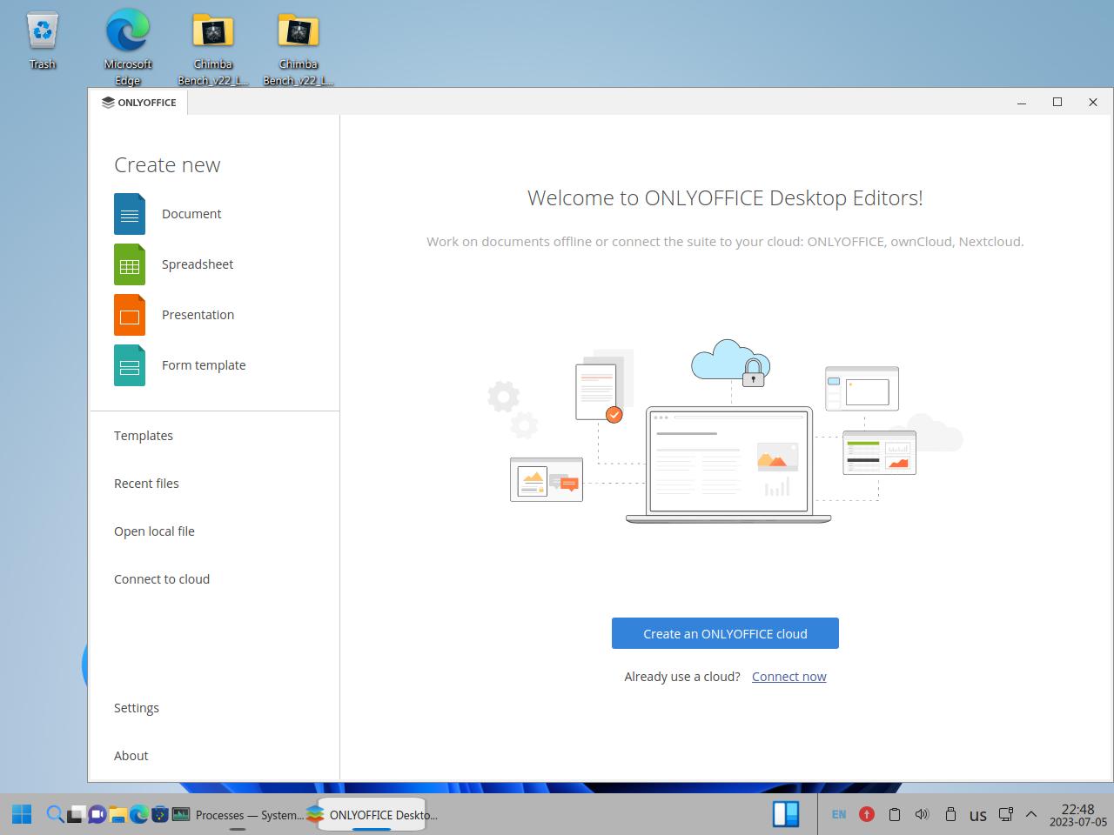
Task: Open the taskbar Start menu
Action: (x=22, y=814)
